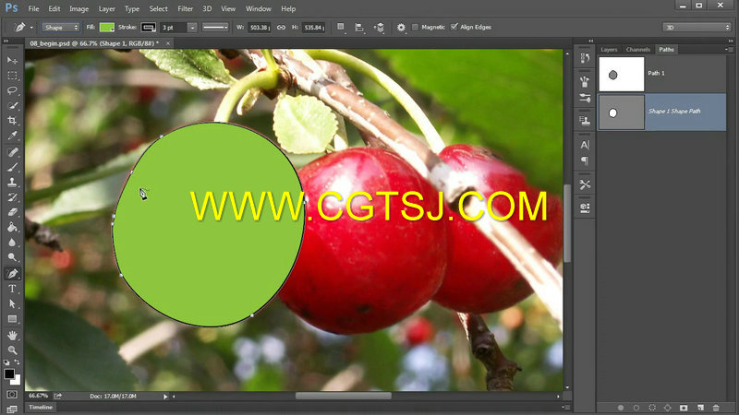Swap foreground and background colors

coord(17,362)
